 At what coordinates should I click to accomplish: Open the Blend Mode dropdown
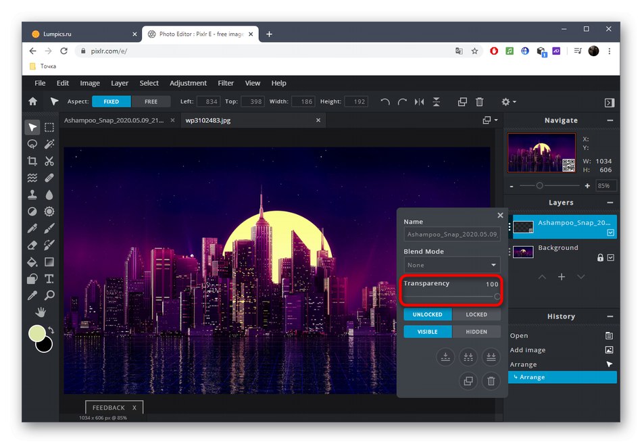point(452,265)
